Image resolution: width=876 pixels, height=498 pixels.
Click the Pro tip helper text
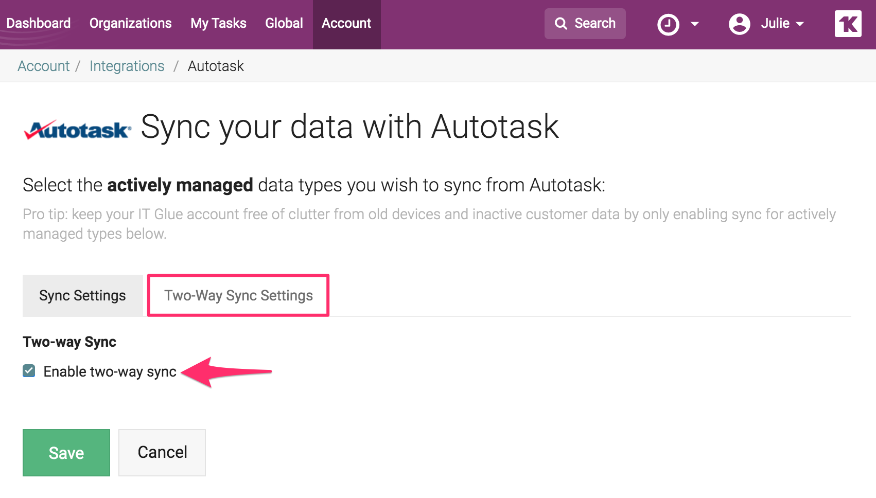pos(429,224)
